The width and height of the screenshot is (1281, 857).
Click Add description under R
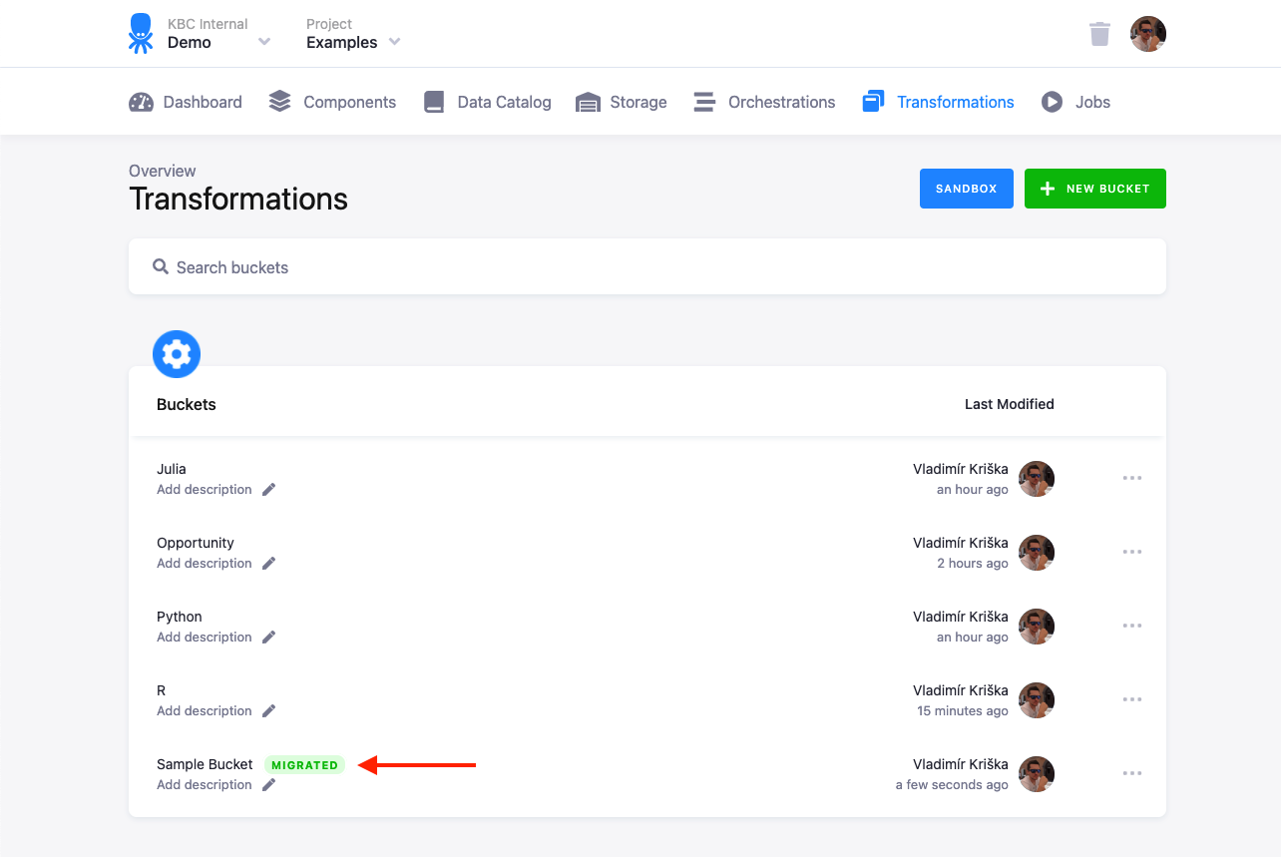coord(205,711)
